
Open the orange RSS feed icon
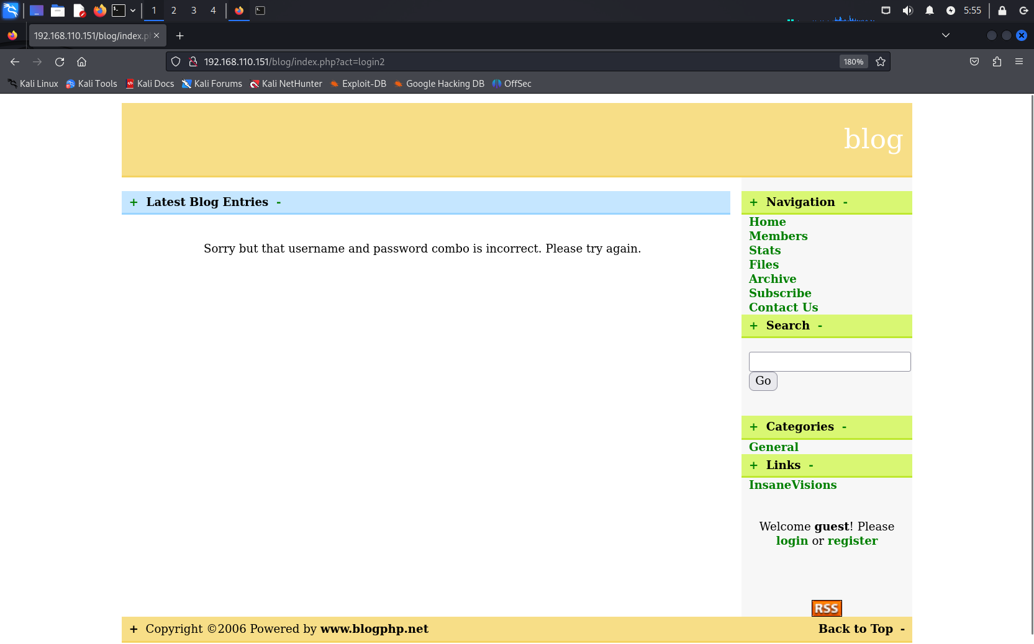point(827,609)
